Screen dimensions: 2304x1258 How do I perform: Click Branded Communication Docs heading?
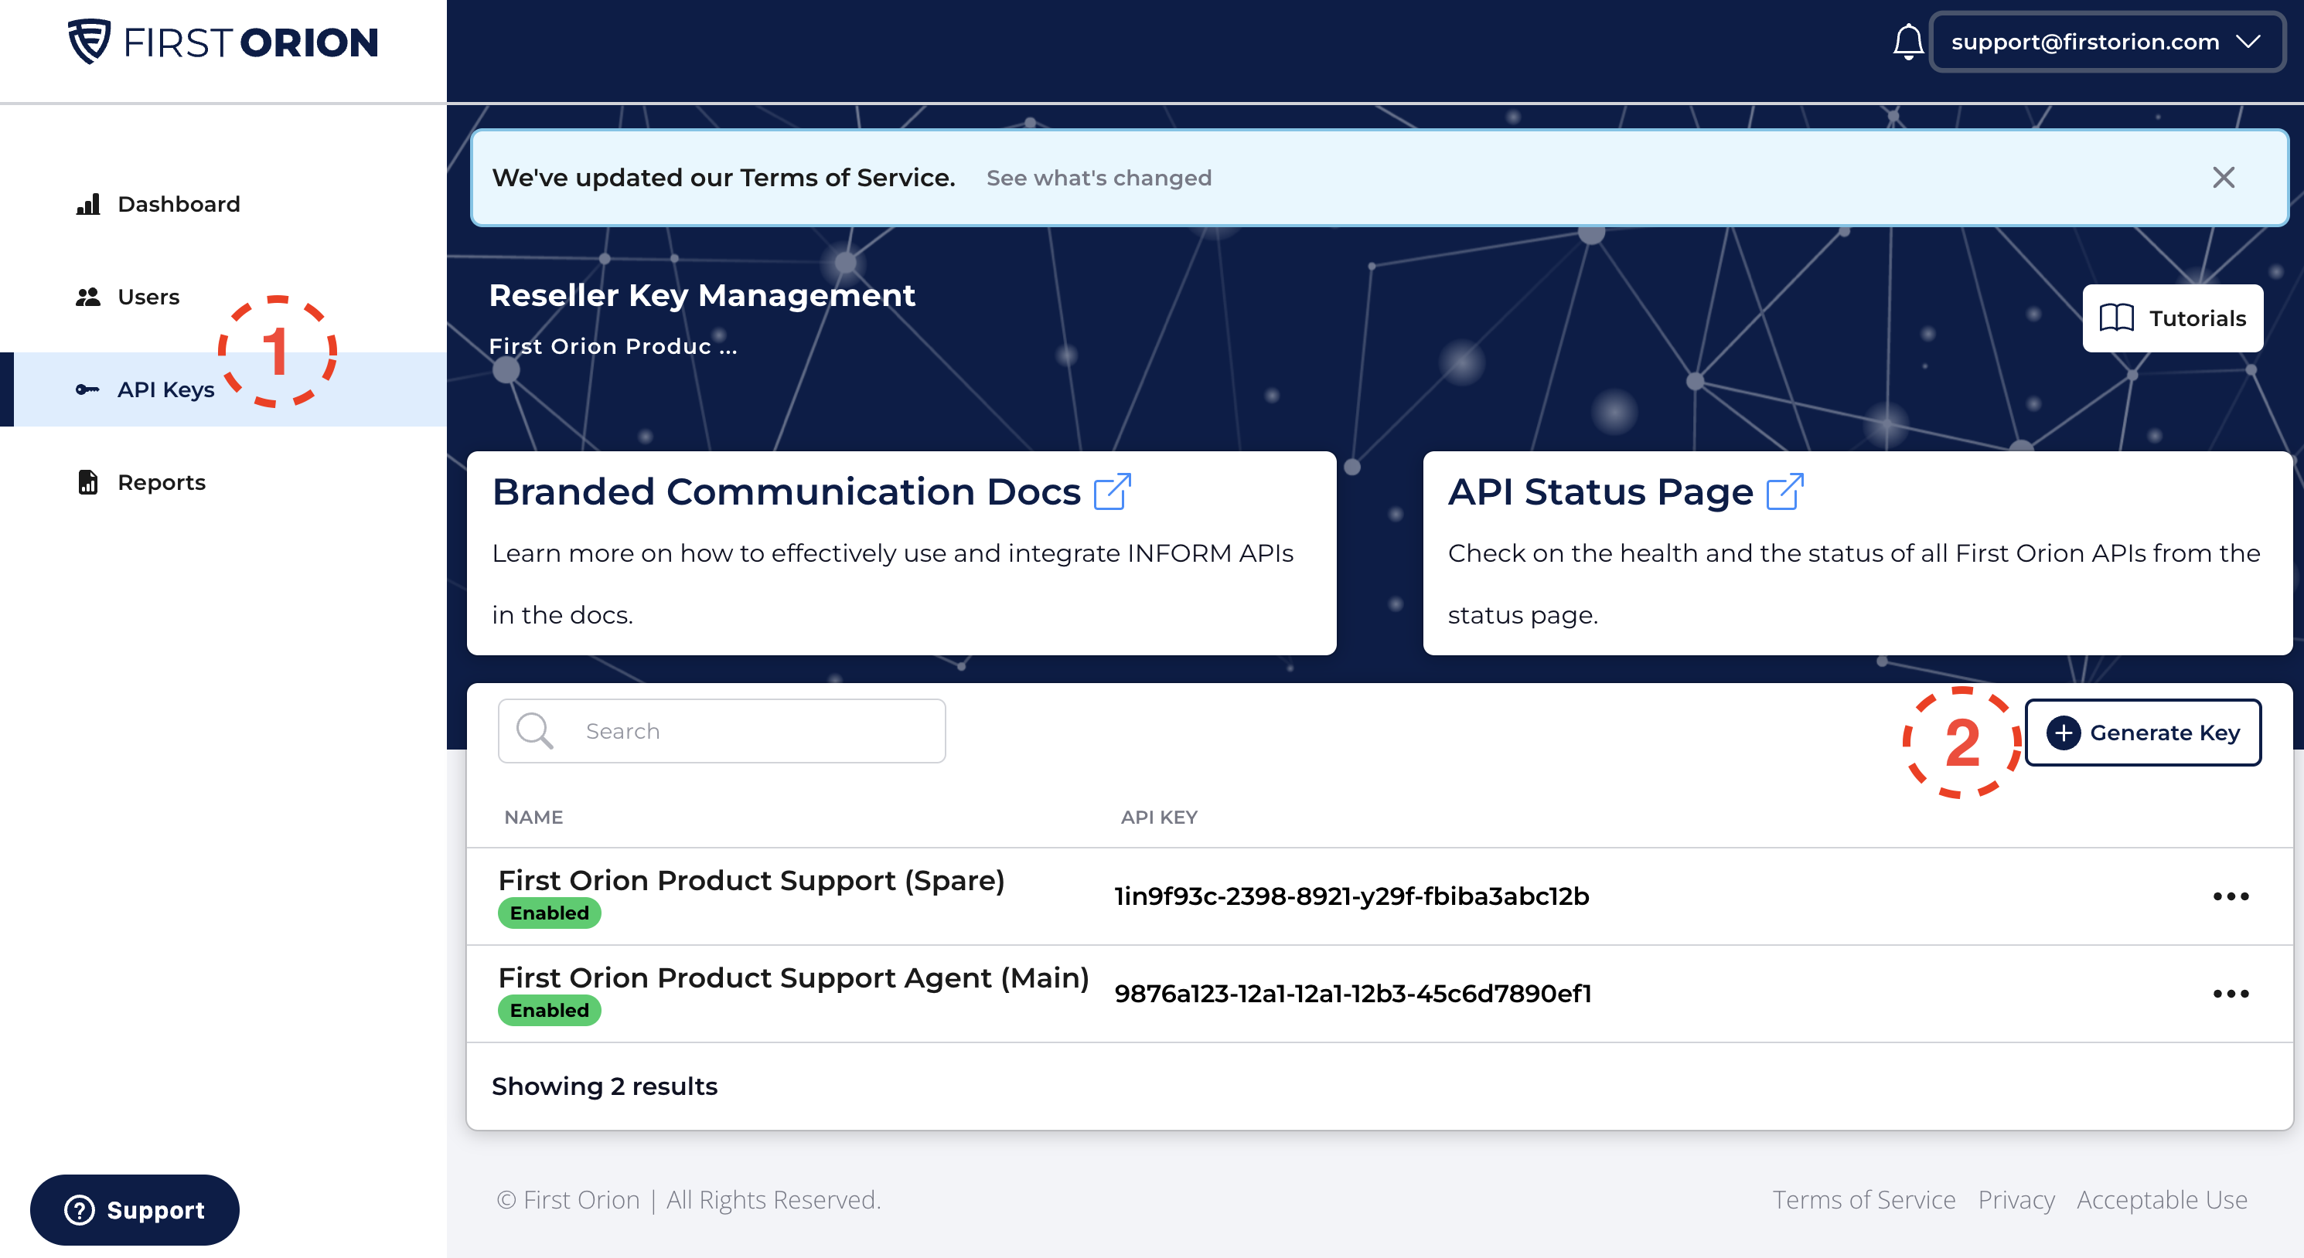786,491
